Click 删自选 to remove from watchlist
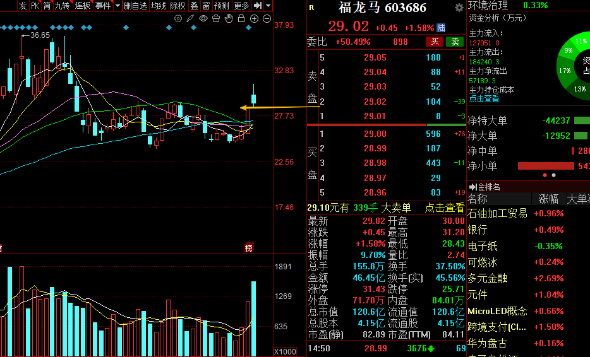 [135, 6]
